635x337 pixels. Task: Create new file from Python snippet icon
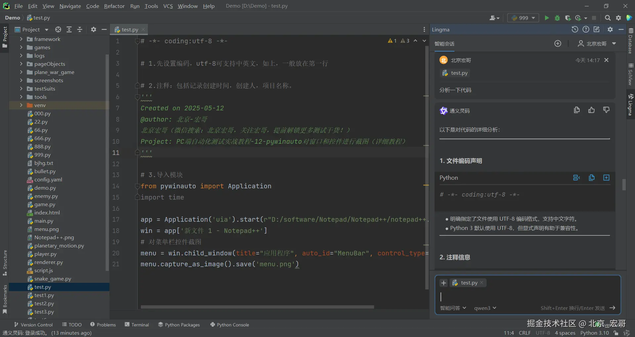[606, 178]
